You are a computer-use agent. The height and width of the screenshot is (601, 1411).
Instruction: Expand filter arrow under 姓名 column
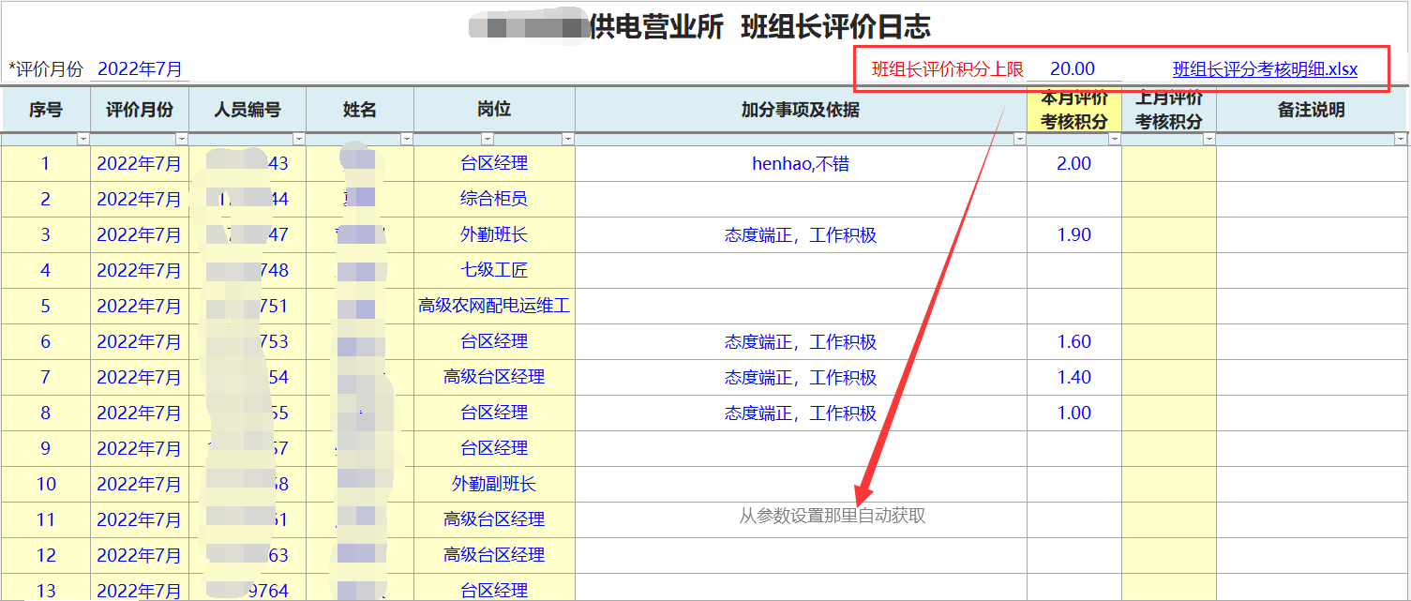click(407, 139)
